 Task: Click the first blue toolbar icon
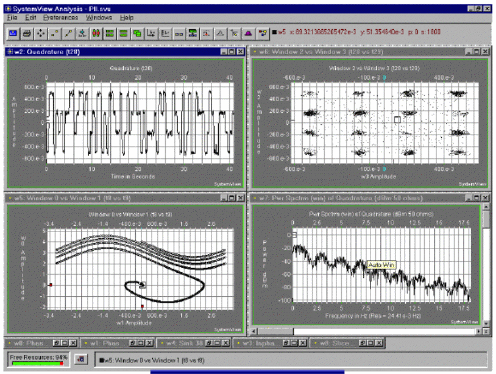13,34
